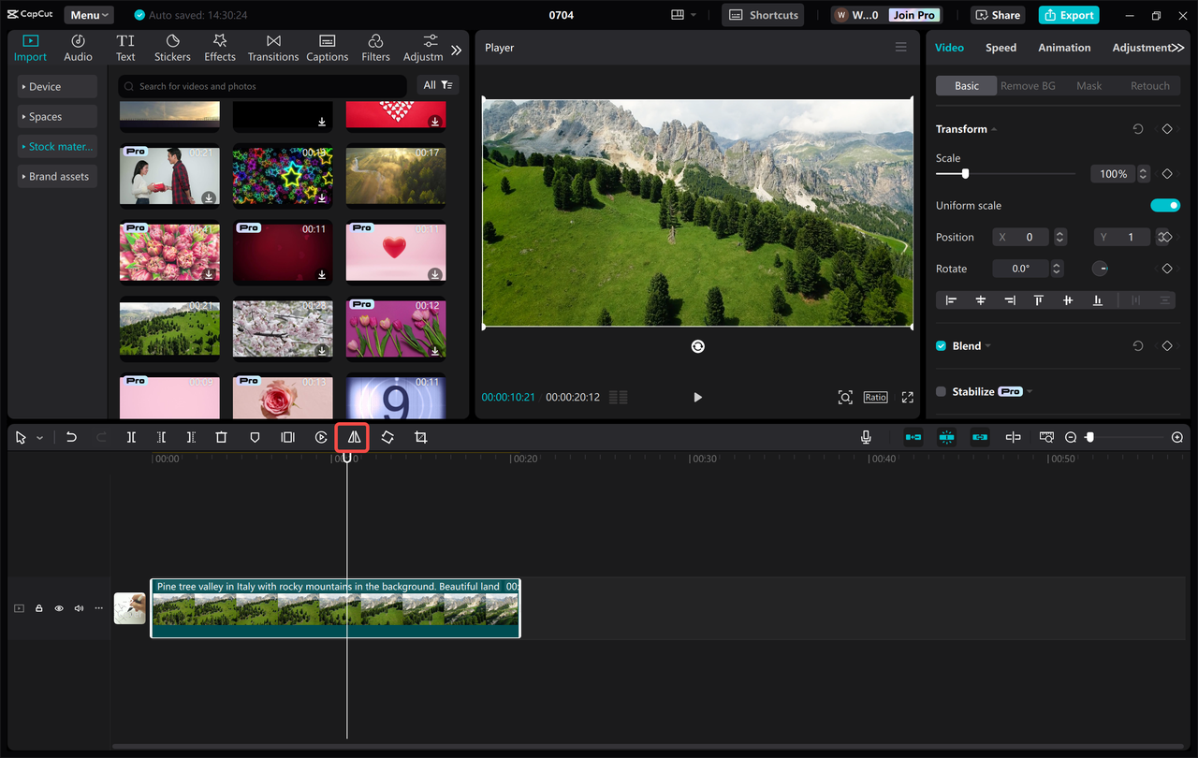The height and width of the screenshot is (758, 1198).
Task: Open the Crop tool
Action: (420, 437)
